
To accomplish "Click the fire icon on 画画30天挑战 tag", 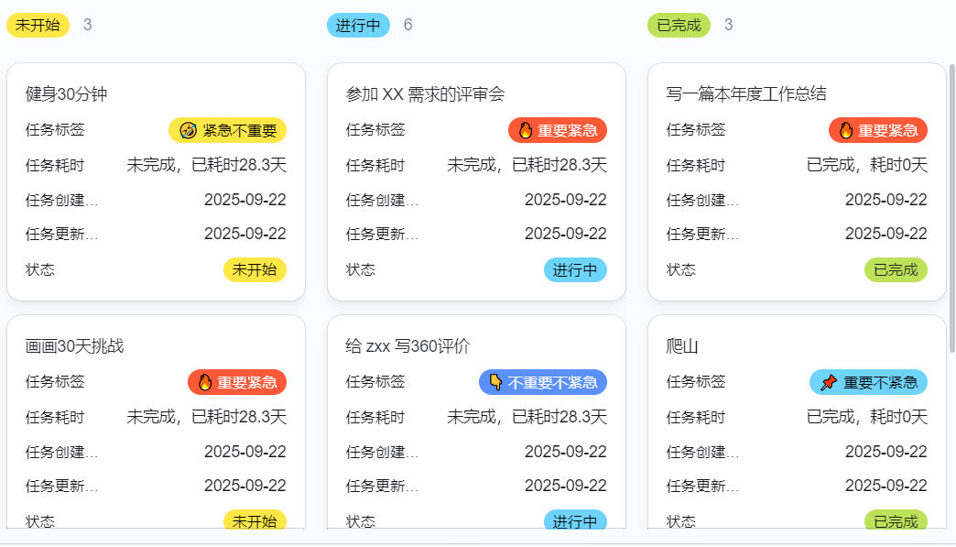I will pos(205,382).
